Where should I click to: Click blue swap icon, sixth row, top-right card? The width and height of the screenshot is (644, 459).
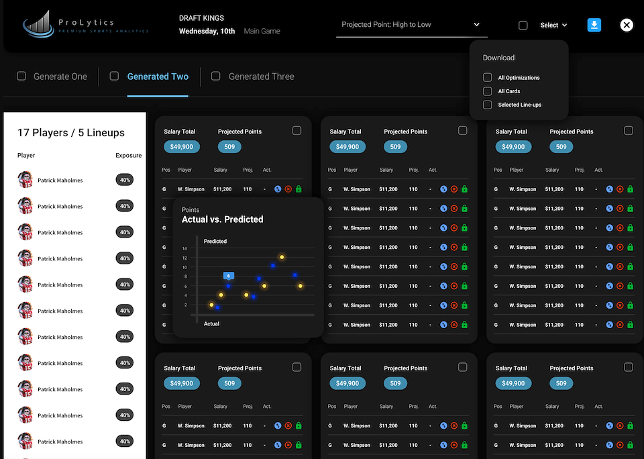(x=610, y=286)
